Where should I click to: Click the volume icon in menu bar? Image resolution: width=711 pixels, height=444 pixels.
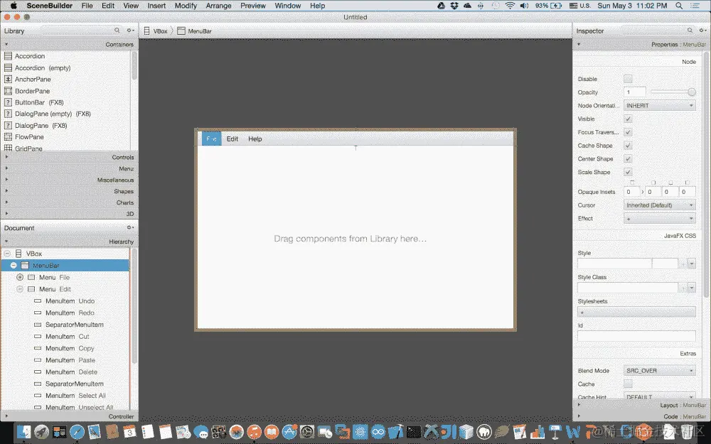pyautogui.click(x=524, y=6)
